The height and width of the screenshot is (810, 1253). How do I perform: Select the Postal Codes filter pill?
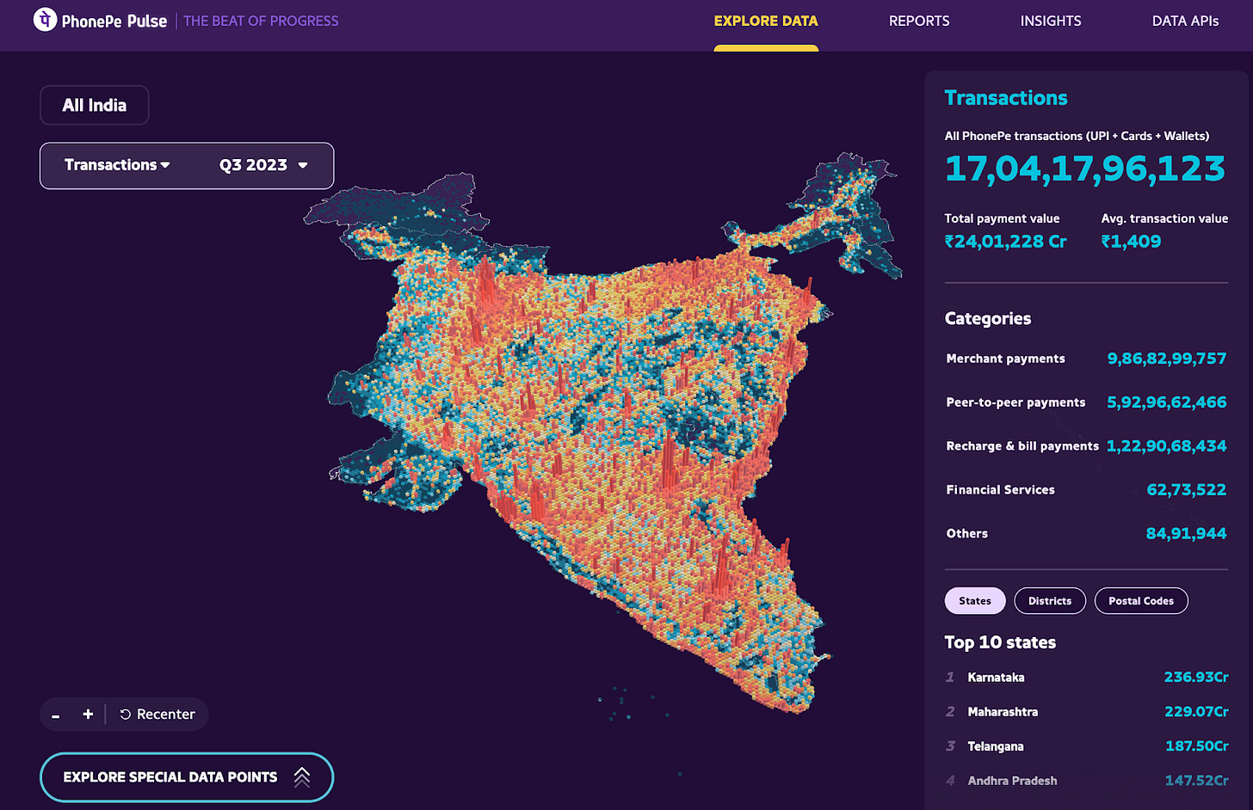pos(1141,601)
